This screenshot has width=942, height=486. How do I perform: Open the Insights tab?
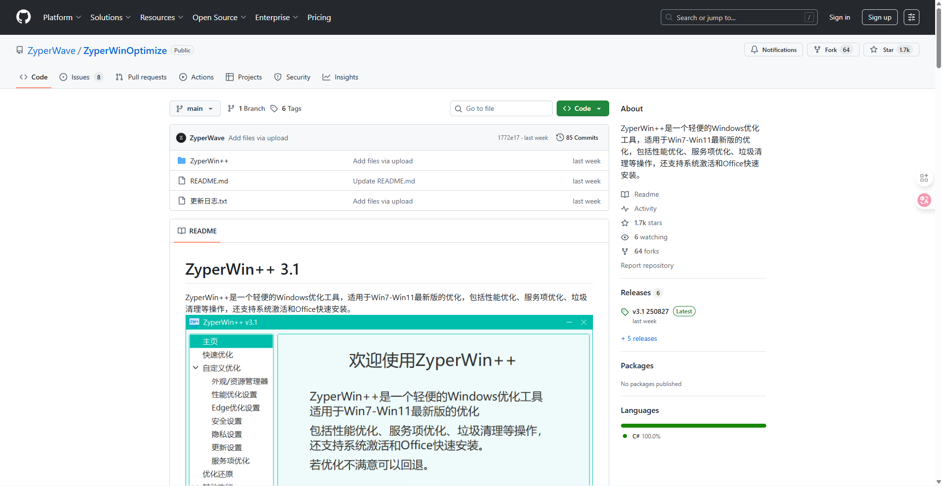coord(340,77)
